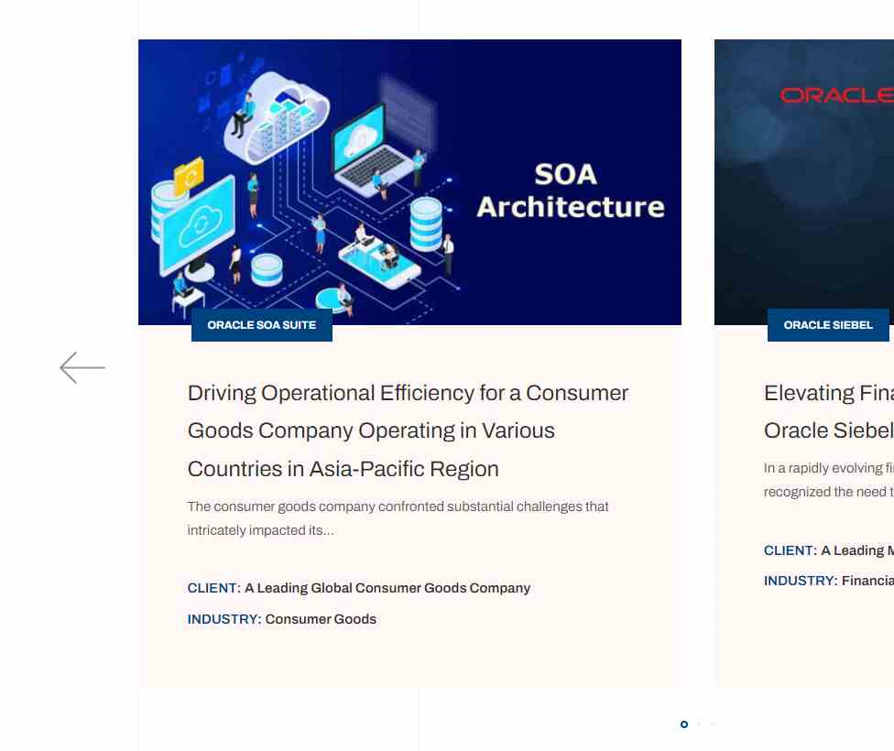Open the Elevating Finance Oracle Siebel title
This screenshot has width=894, height=751.
click(829, 412)
